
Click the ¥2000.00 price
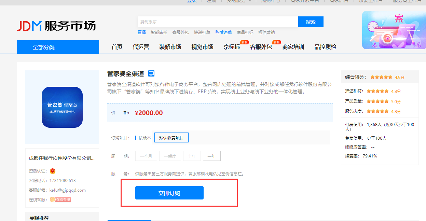(x=149, y=113)
